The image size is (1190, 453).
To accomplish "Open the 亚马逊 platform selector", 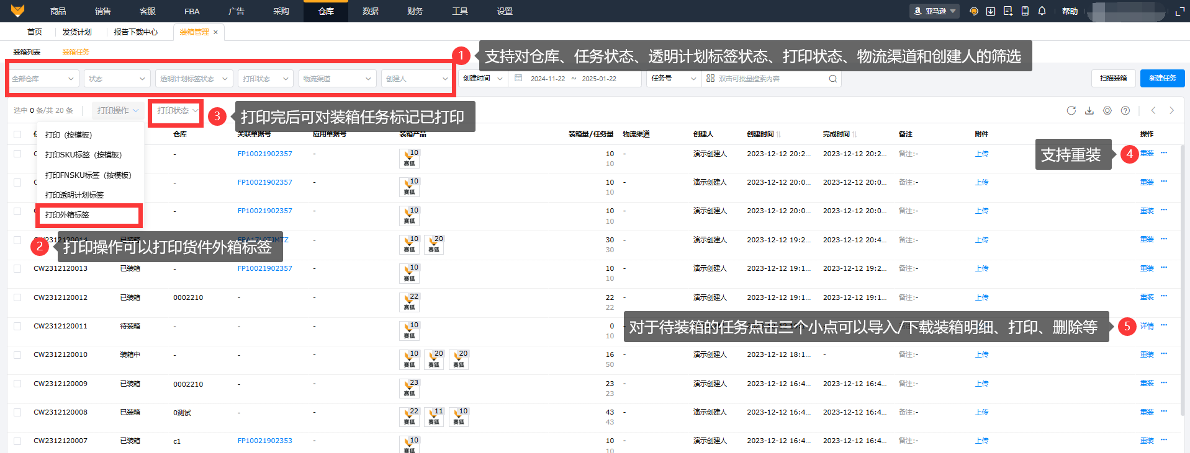I will [935, 11].
